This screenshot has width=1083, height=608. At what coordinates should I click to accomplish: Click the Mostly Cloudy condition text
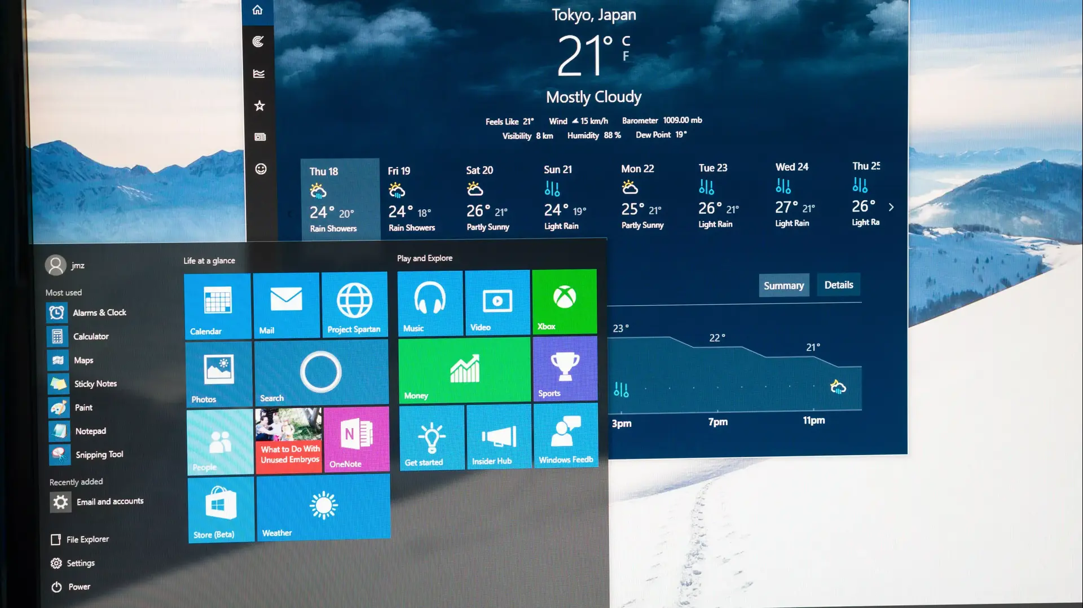594,97
